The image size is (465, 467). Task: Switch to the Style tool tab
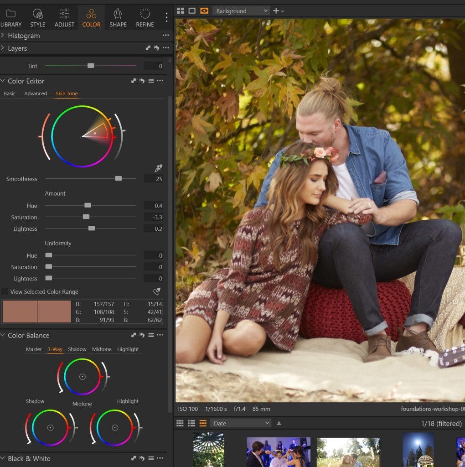[x=37, y=18]
